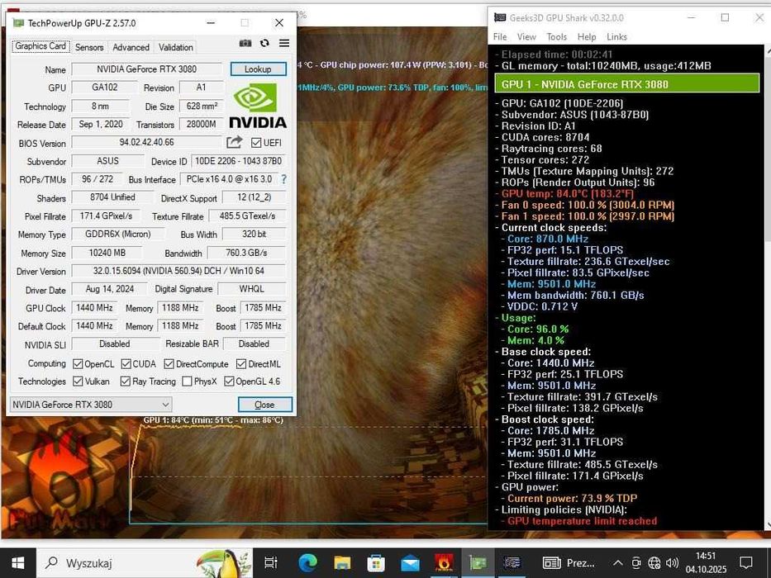Click the Name field showing RTX 3080
The width and height of the screenshot is (771, 578).
click(146, 69)
